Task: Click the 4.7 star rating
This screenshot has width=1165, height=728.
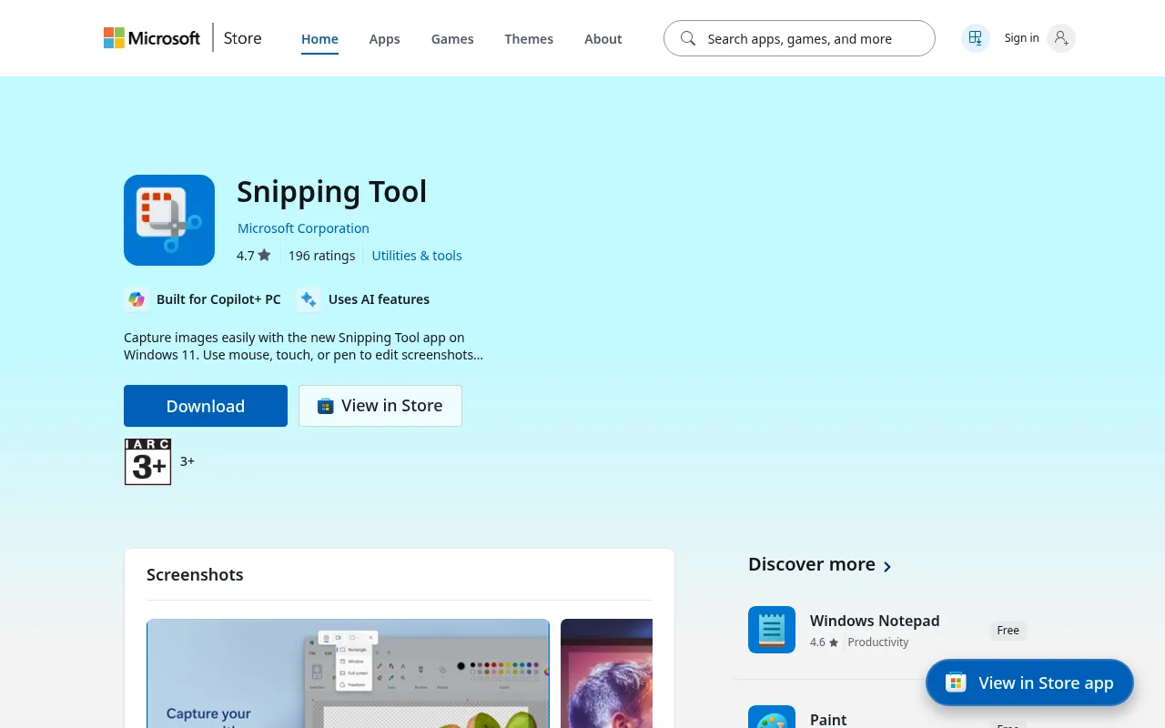Action: tap(253, 256)
